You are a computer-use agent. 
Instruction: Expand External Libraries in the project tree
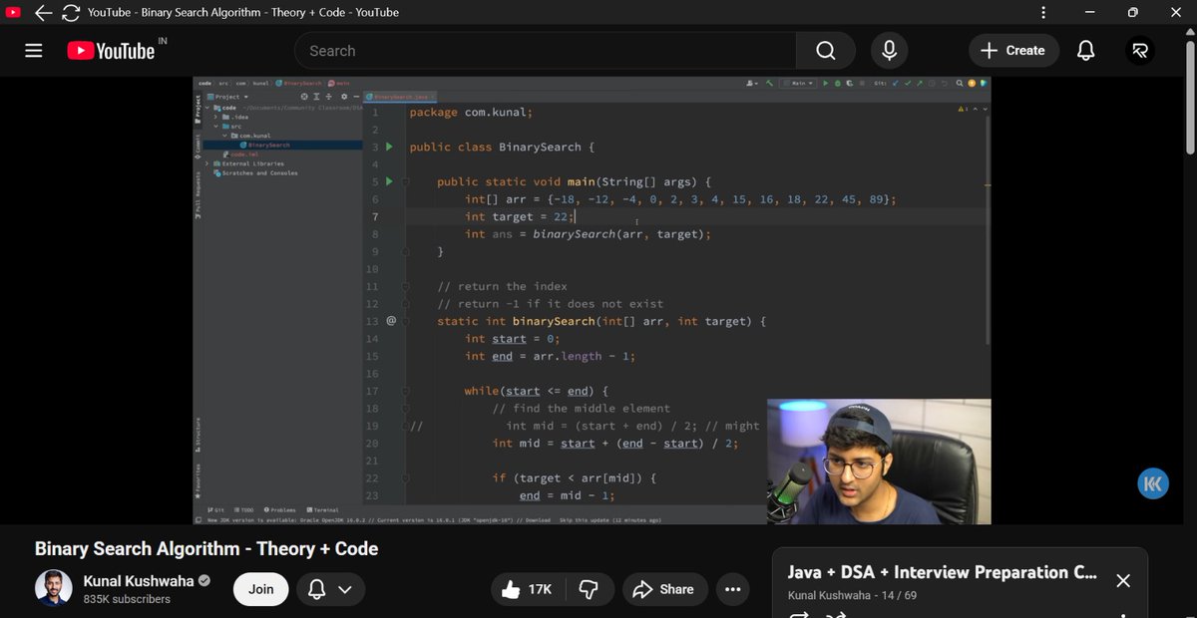click(x=206, y=163)
